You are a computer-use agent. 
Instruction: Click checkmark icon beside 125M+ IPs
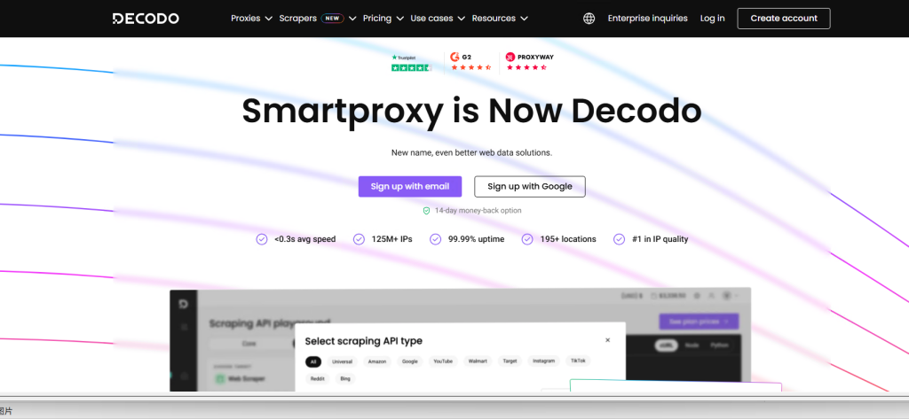pyautogui.click(x=359, y=239)
